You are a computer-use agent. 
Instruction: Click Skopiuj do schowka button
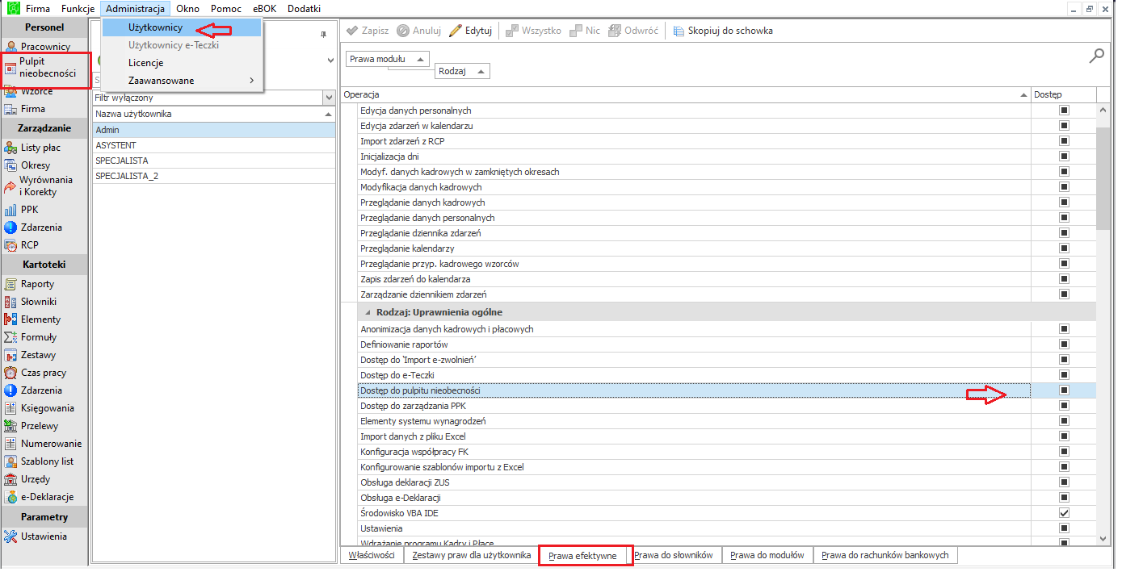[723, 31]
